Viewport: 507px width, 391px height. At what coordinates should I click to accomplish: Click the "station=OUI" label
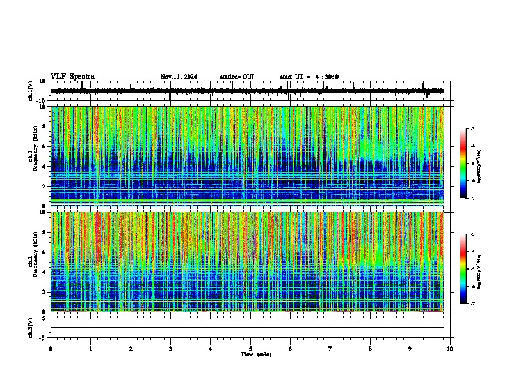pyautogui.click(x=237, y=77)
